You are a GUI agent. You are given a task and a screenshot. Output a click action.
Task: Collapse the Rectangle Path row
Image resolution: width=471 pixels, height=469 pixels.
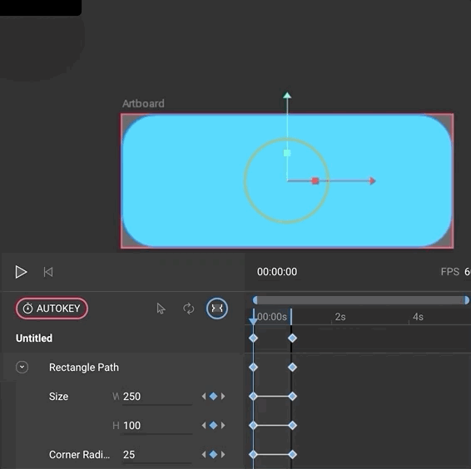22,367
